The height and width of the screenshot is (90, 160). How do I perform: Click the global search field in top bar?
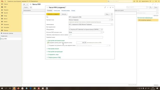[120, 1]
